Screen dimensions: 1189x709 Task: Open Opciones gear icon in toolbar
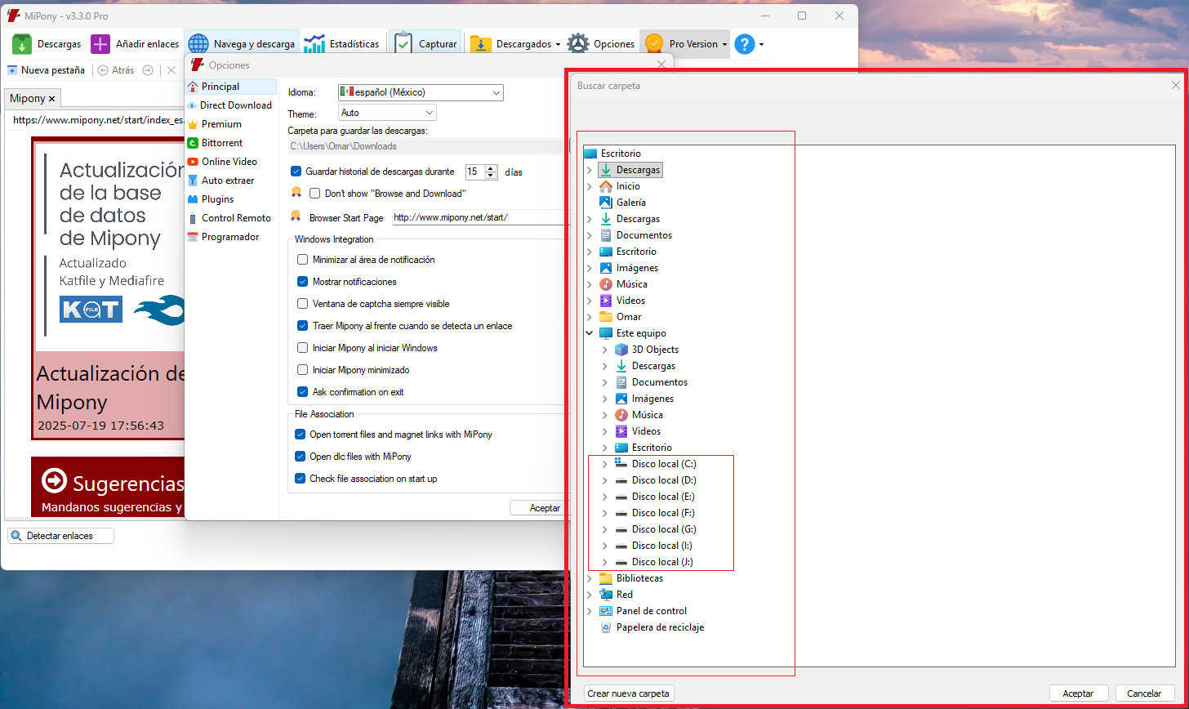[x=579, y=44]
